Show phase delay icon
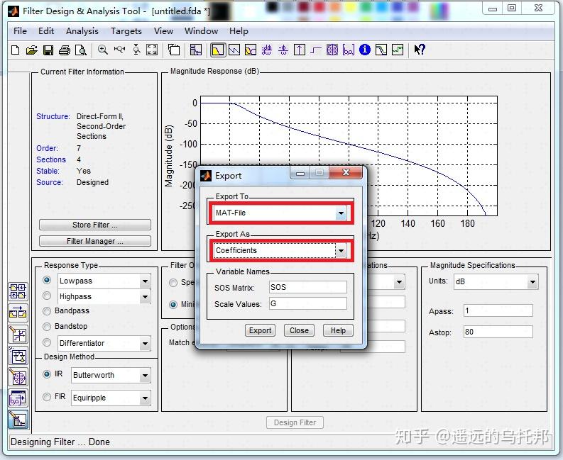 tap(283, 50)
